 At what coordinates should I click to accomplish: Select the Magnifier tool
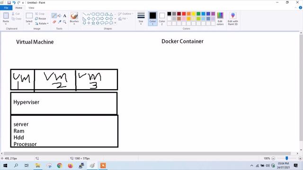point(64,22)
